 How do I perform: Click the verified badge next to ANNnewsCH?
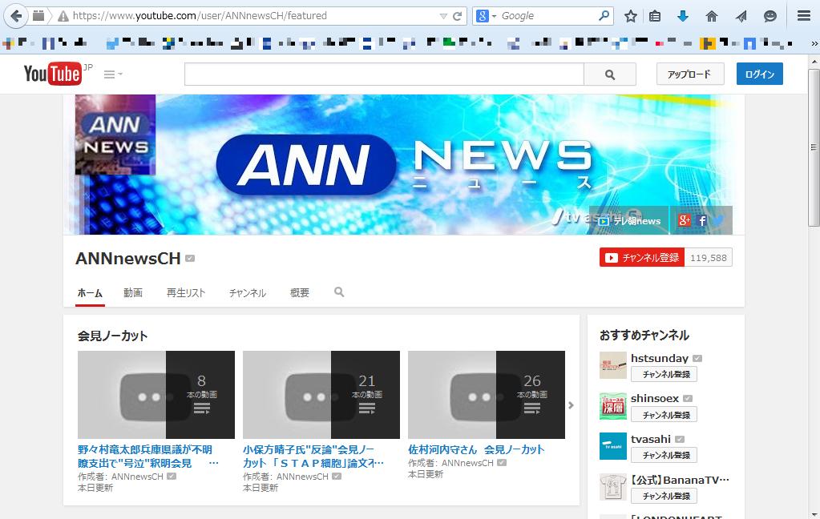click(x=190, y=258)
